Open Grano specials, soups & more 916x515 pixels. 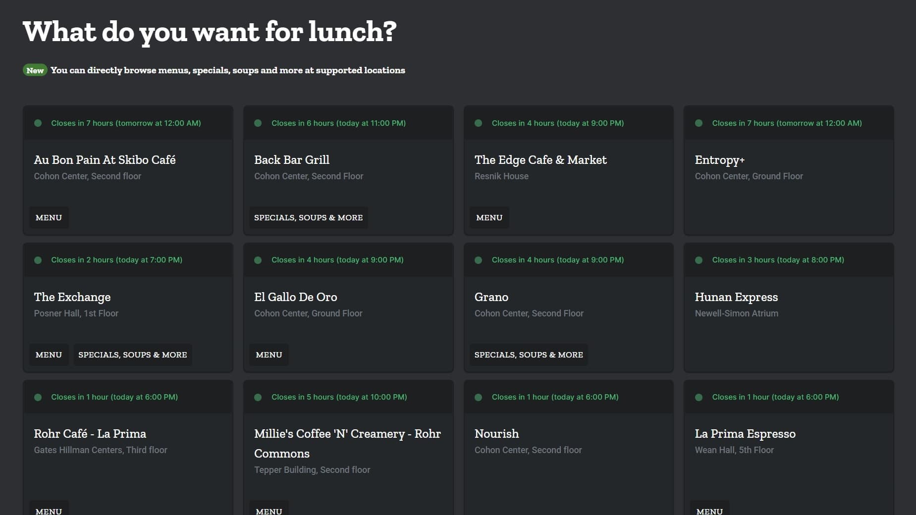pos(529,355)
